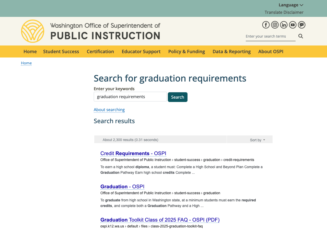Open Graduation Toolkit Class of 2025 FAQ PDF
The height and width of the screenshot is (230, 327).
tap(160, 220)
